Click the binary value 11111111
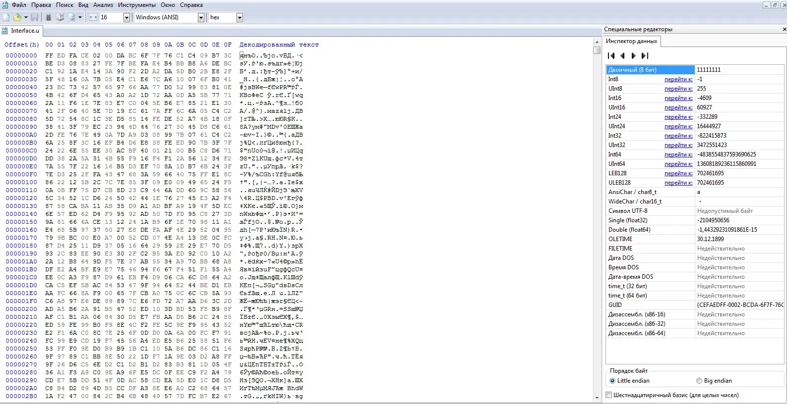This screenshot has height=404, width=787. (x=709, y=70)
